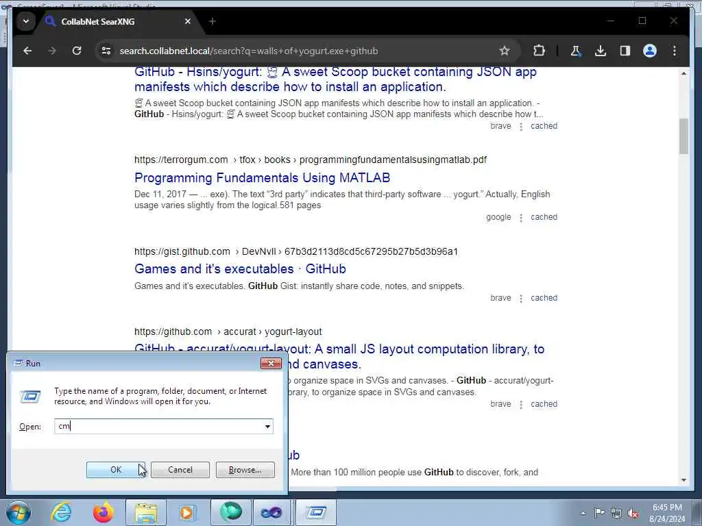Click Browse... in the Run dialog
This screenshot has width=702, height=526.
245,470
